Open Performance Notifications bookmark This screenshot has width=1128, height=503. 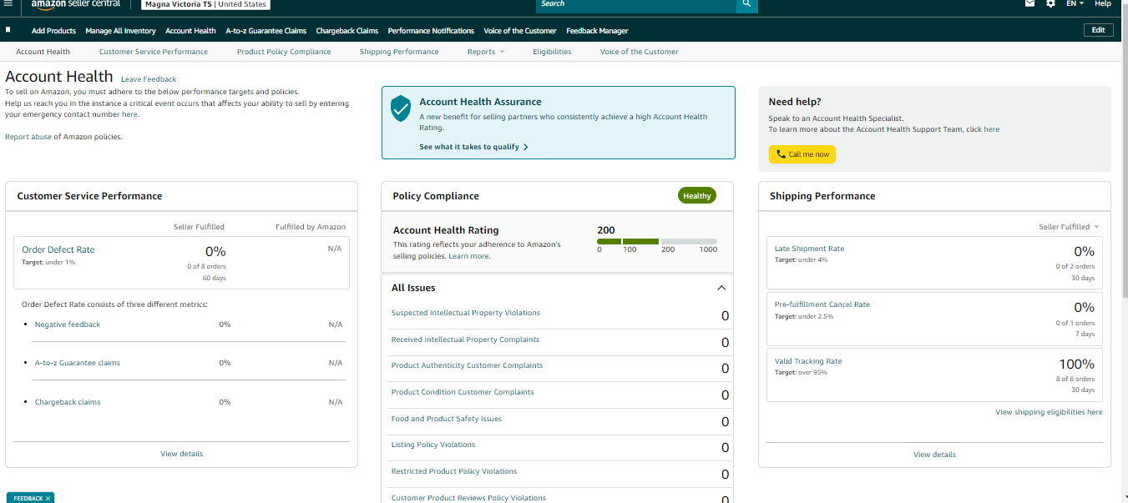[431, 31]
